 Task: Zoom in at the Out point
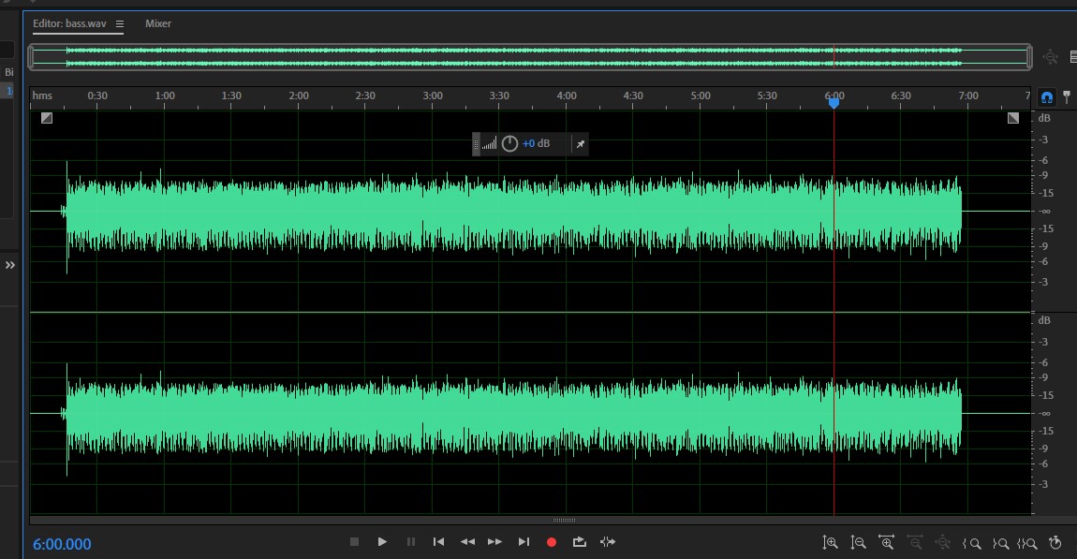[1000, 543]
